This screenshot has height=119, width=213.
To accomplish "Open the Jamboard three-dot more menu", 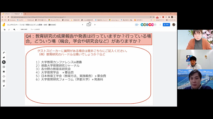I will pos(160,25).
